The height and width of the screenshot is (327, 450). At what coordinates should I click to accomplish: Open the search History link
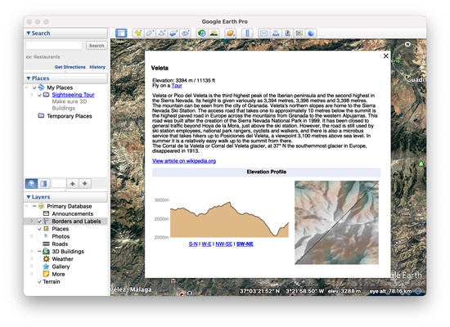(x=97, y=67)
